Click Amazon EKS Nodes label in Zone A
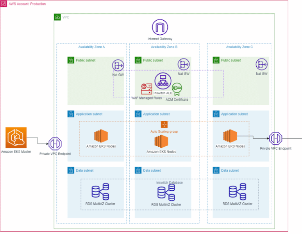This screenshot has height=234, width=302. (101, 146)
